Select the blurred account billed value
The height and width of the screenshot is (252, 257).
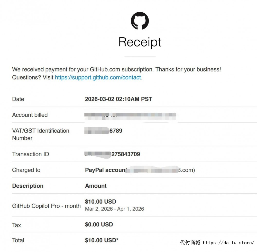tap(130, 116)
